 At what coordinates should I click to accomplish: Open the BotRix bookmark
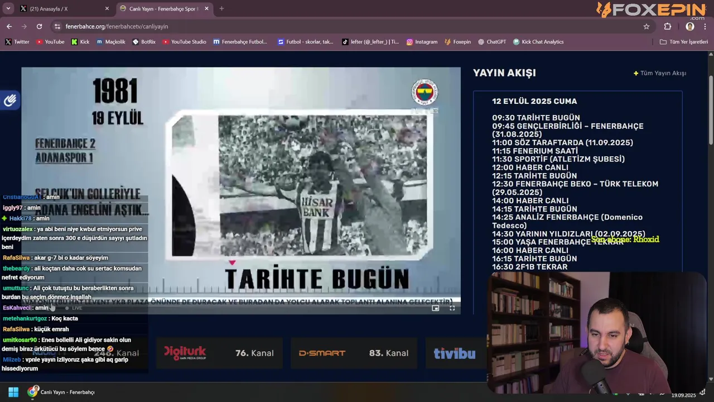coord(144,42)
